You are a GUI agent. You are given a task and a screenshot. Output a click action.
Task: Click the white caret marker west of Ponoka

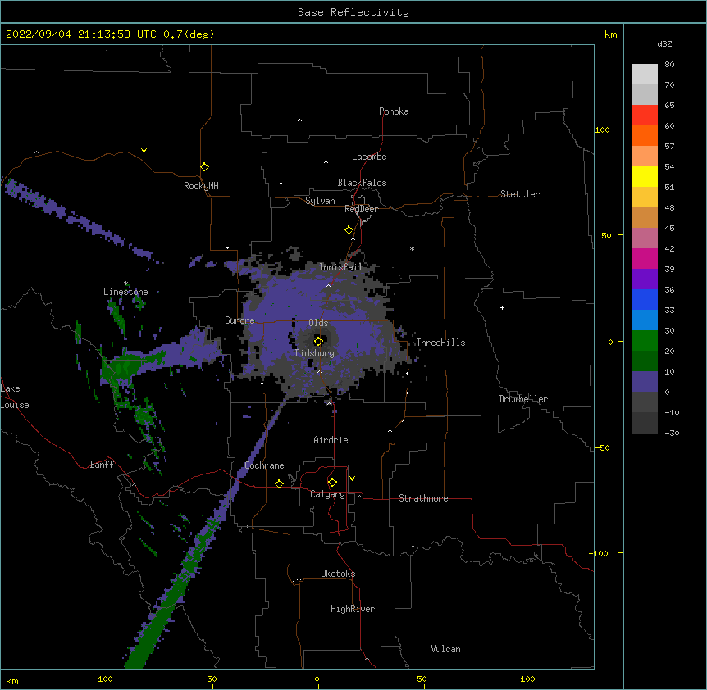(x=299, y=120)
